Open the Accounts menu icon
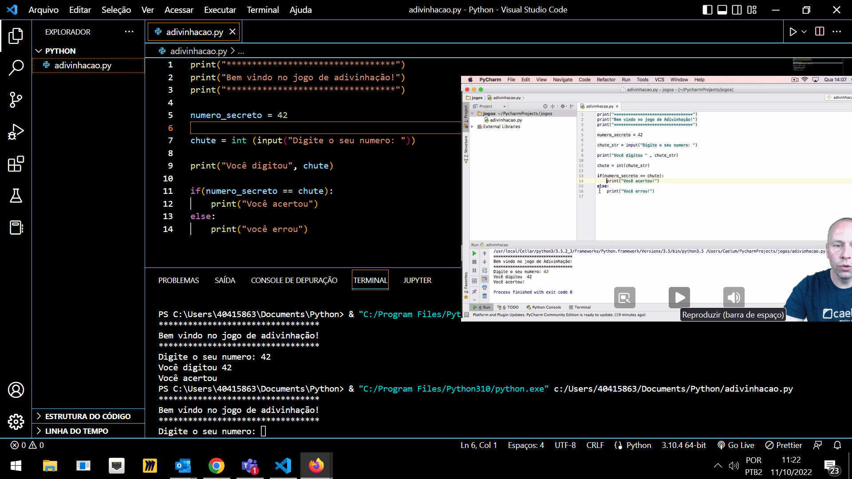852x479 pixels. click(16, 390)
